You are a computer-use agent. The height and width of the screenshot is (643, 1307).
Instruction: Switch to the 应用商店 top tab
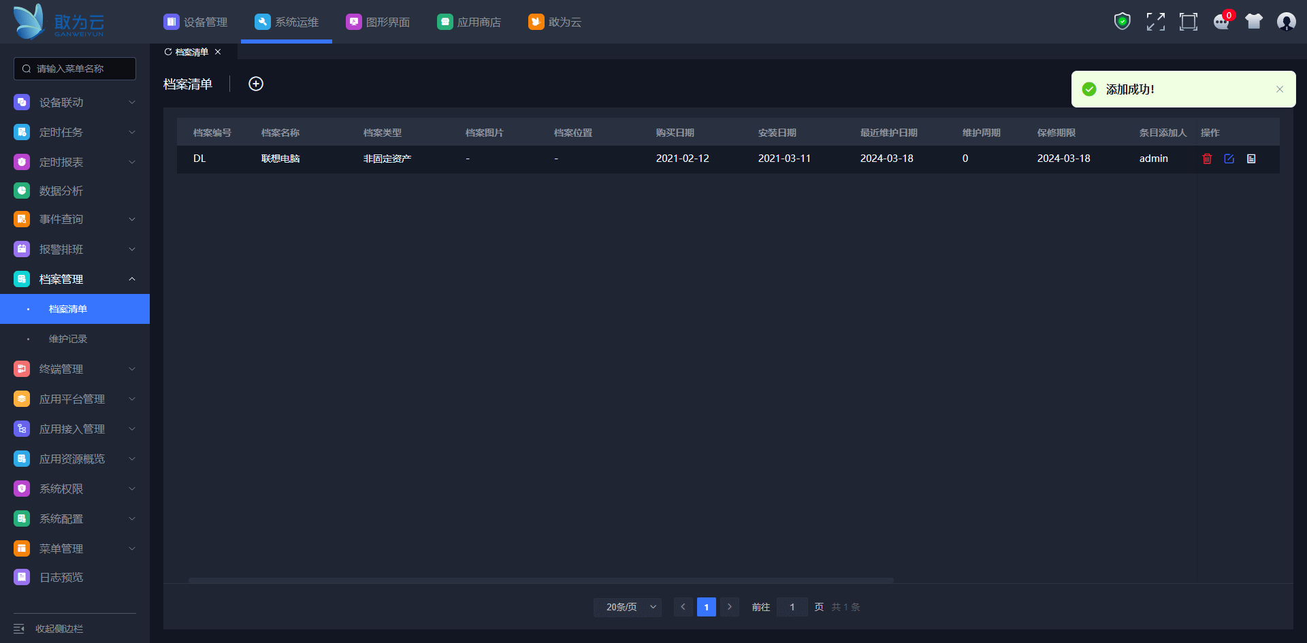469,22
